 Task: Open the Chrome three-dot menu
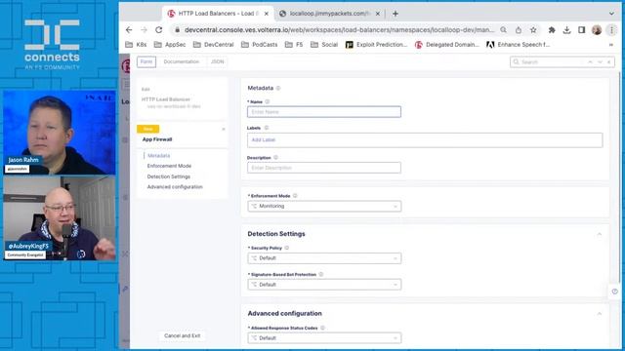pyautogui.click(x=611, y=30)
